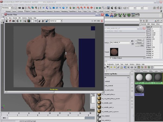The height and width of the screenshot is (122, 163).
Task: Select the Polygons shelf tab
Action: 27,11
